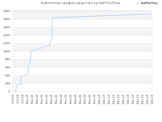
Task: Click the blue legend line swatch
Action: click(x=137, y=3)
